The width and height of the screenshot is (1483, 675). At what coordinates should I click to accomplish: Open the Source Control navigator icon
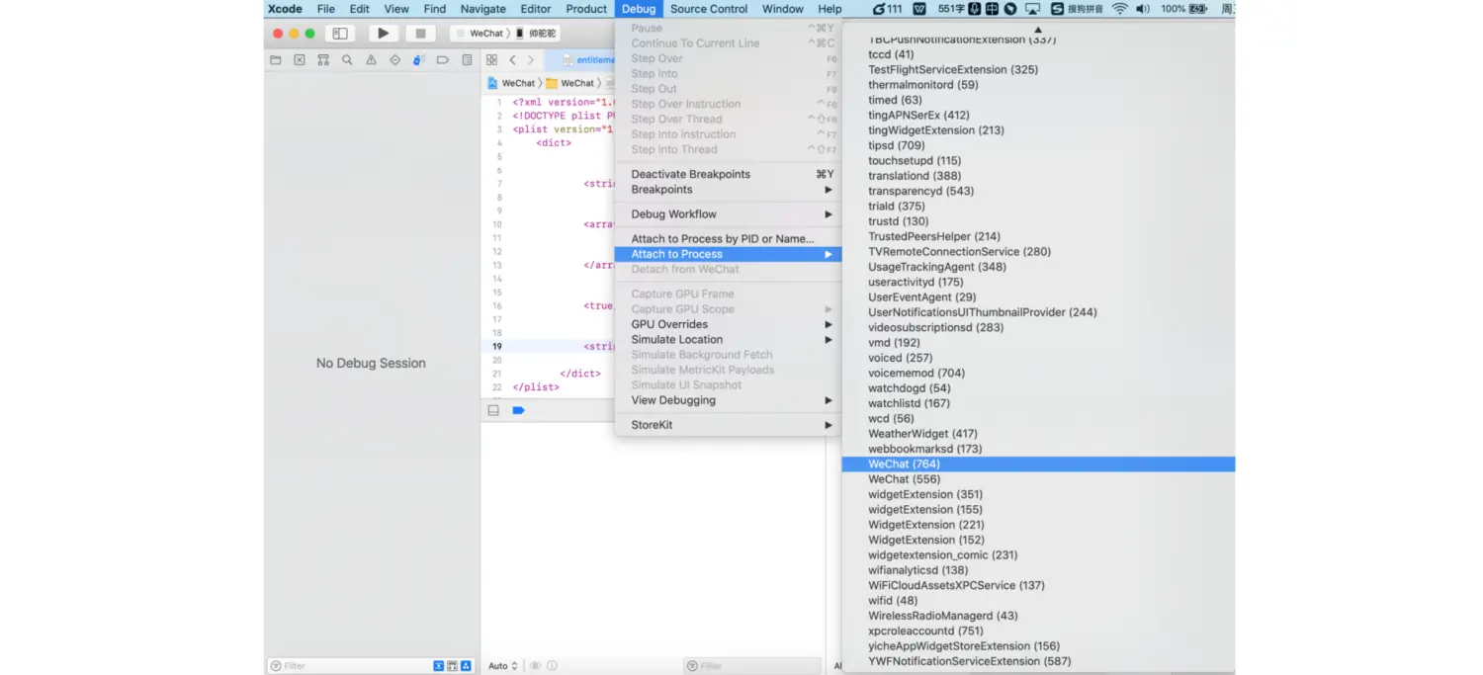tap(300, 60)
